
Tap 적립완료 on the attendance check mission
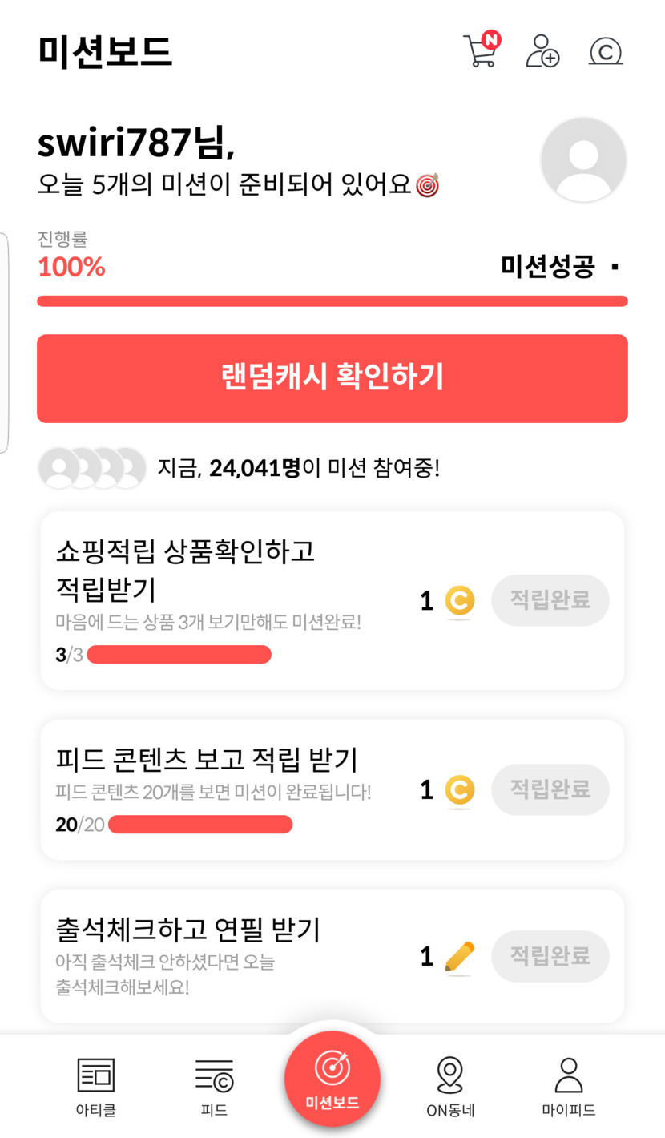pos(550,956)
